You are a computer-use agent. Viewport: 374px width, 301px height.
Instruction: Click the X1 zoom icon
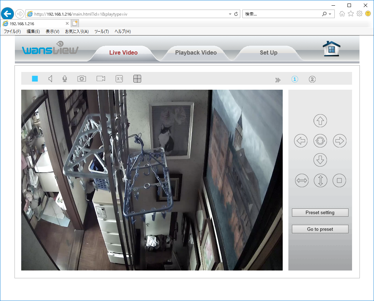coord(119,79)
